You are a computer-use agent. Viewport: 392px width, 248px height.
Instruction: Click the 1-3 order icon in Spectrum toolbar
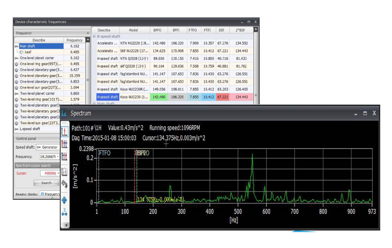[x=65, y=172]
